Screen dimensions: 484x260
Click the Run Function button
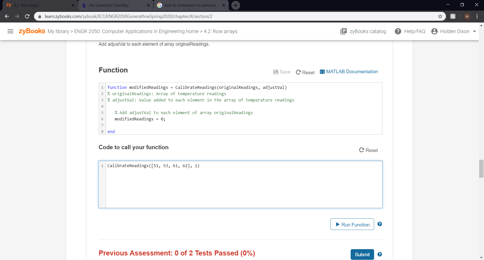[352, 224]
